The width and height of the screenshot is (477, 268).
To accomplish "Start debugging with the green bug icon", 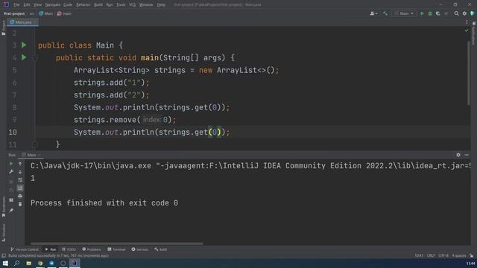I will [x=430, y=13].
